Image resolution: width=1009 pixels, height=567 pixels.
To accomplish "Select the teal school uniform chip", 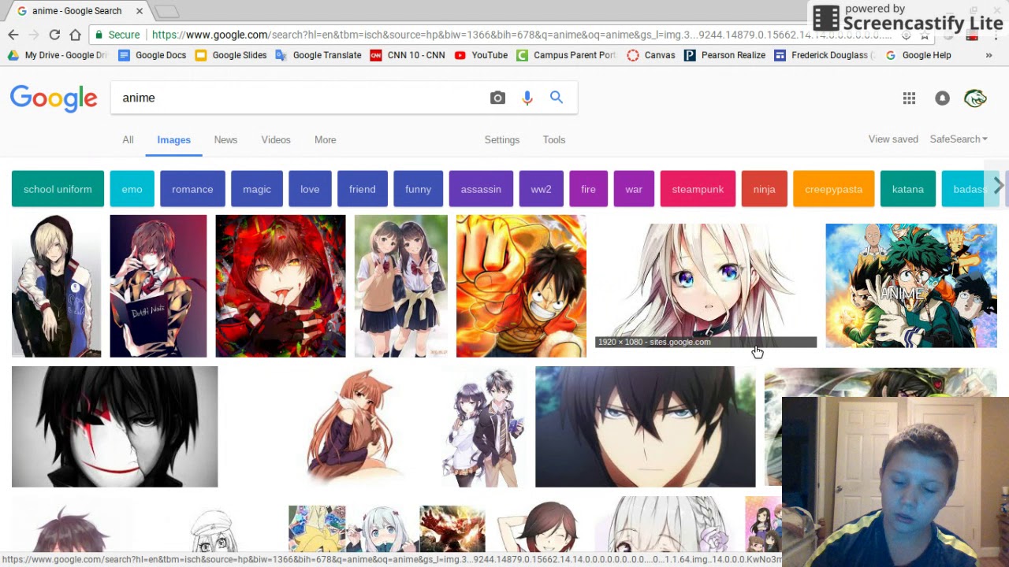I will tap(58, 189).
